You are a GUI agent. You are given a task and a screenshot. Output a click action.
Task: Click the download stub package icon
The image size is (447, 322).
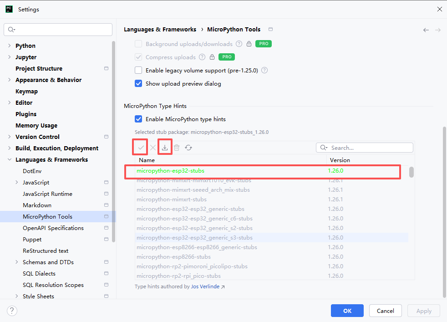tap(165, 148)
